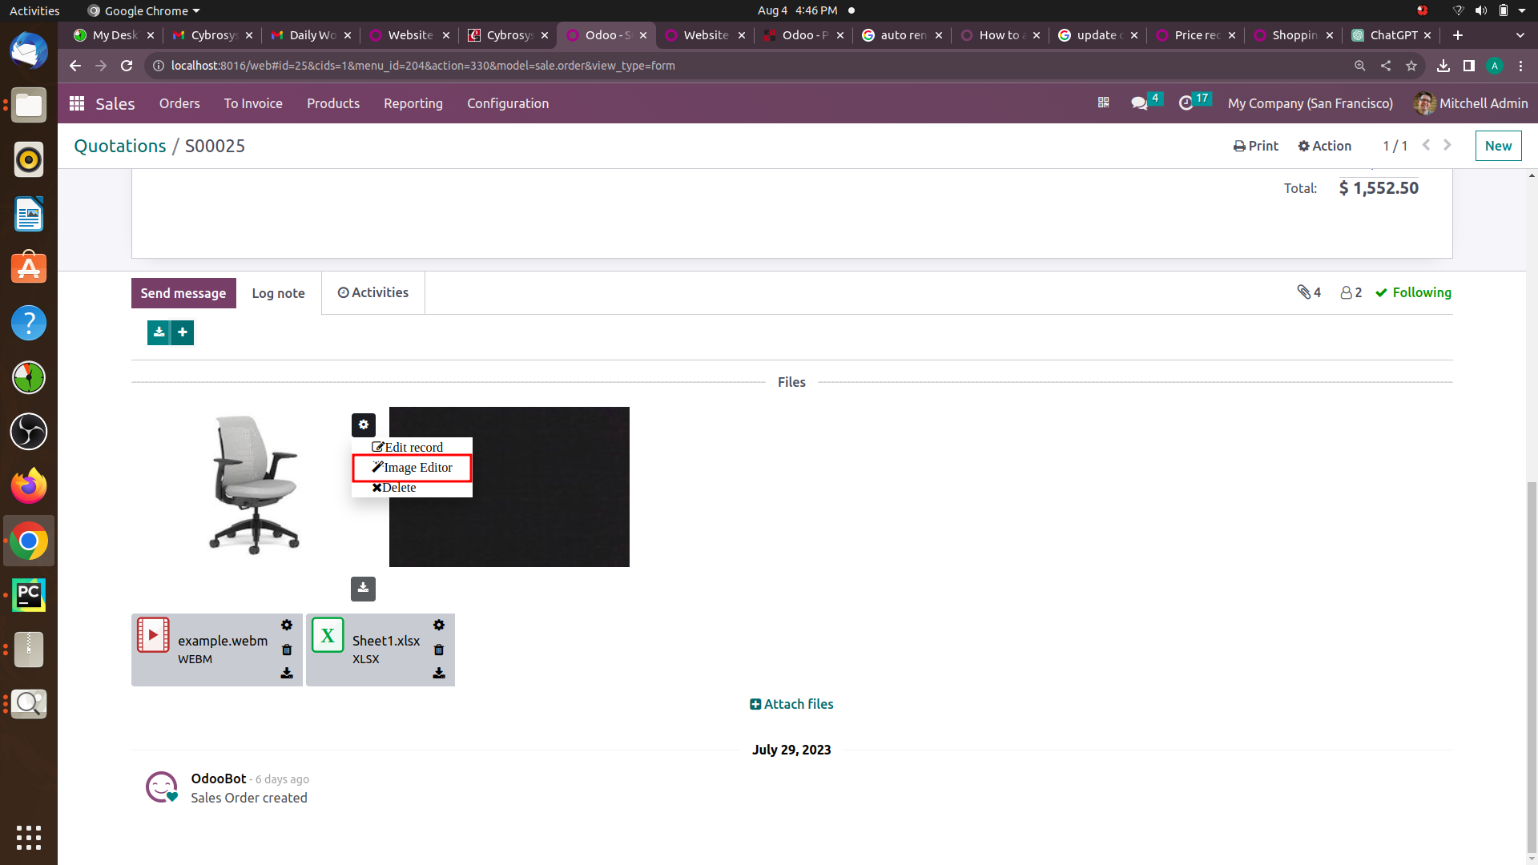The height and width of the screenshot is (865, 1538).
Task: Toggle gear dropdown on dark image
Action: [364, 424]
